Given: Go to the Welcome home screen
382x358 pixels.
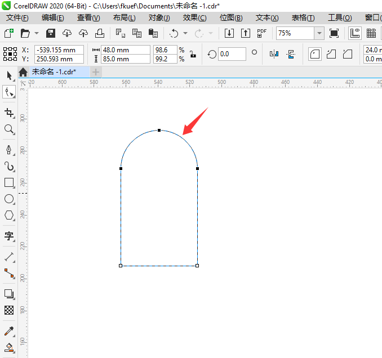Looking at the screenshot, I should pyautogui.click(x=23, y=72).
